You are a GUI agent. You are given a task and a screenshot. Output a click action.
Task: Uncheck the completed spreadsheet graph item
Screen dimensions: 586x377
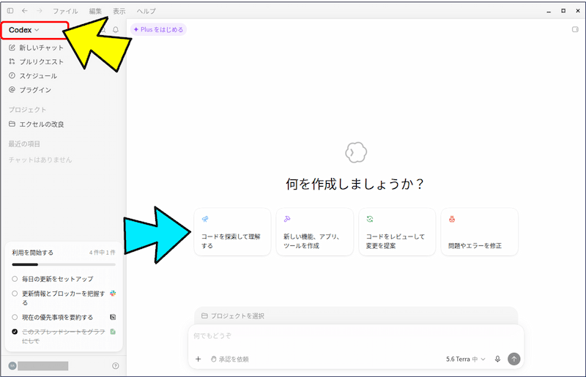pyautogui.click(x=15, y=332)
